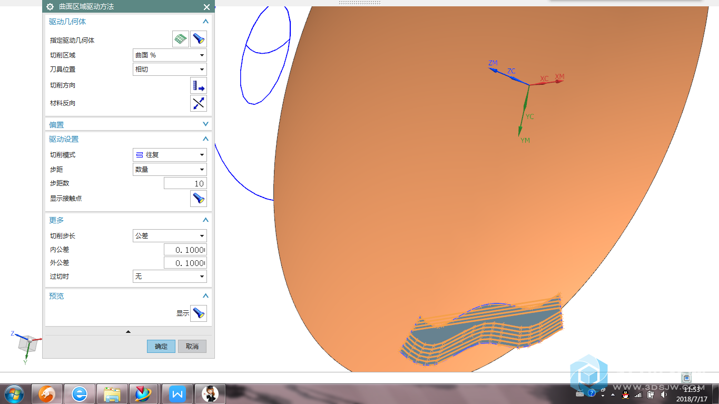Open the blue W application on taskbar
The height and width of the screenshot is (404, 719).
click(178, 393)
